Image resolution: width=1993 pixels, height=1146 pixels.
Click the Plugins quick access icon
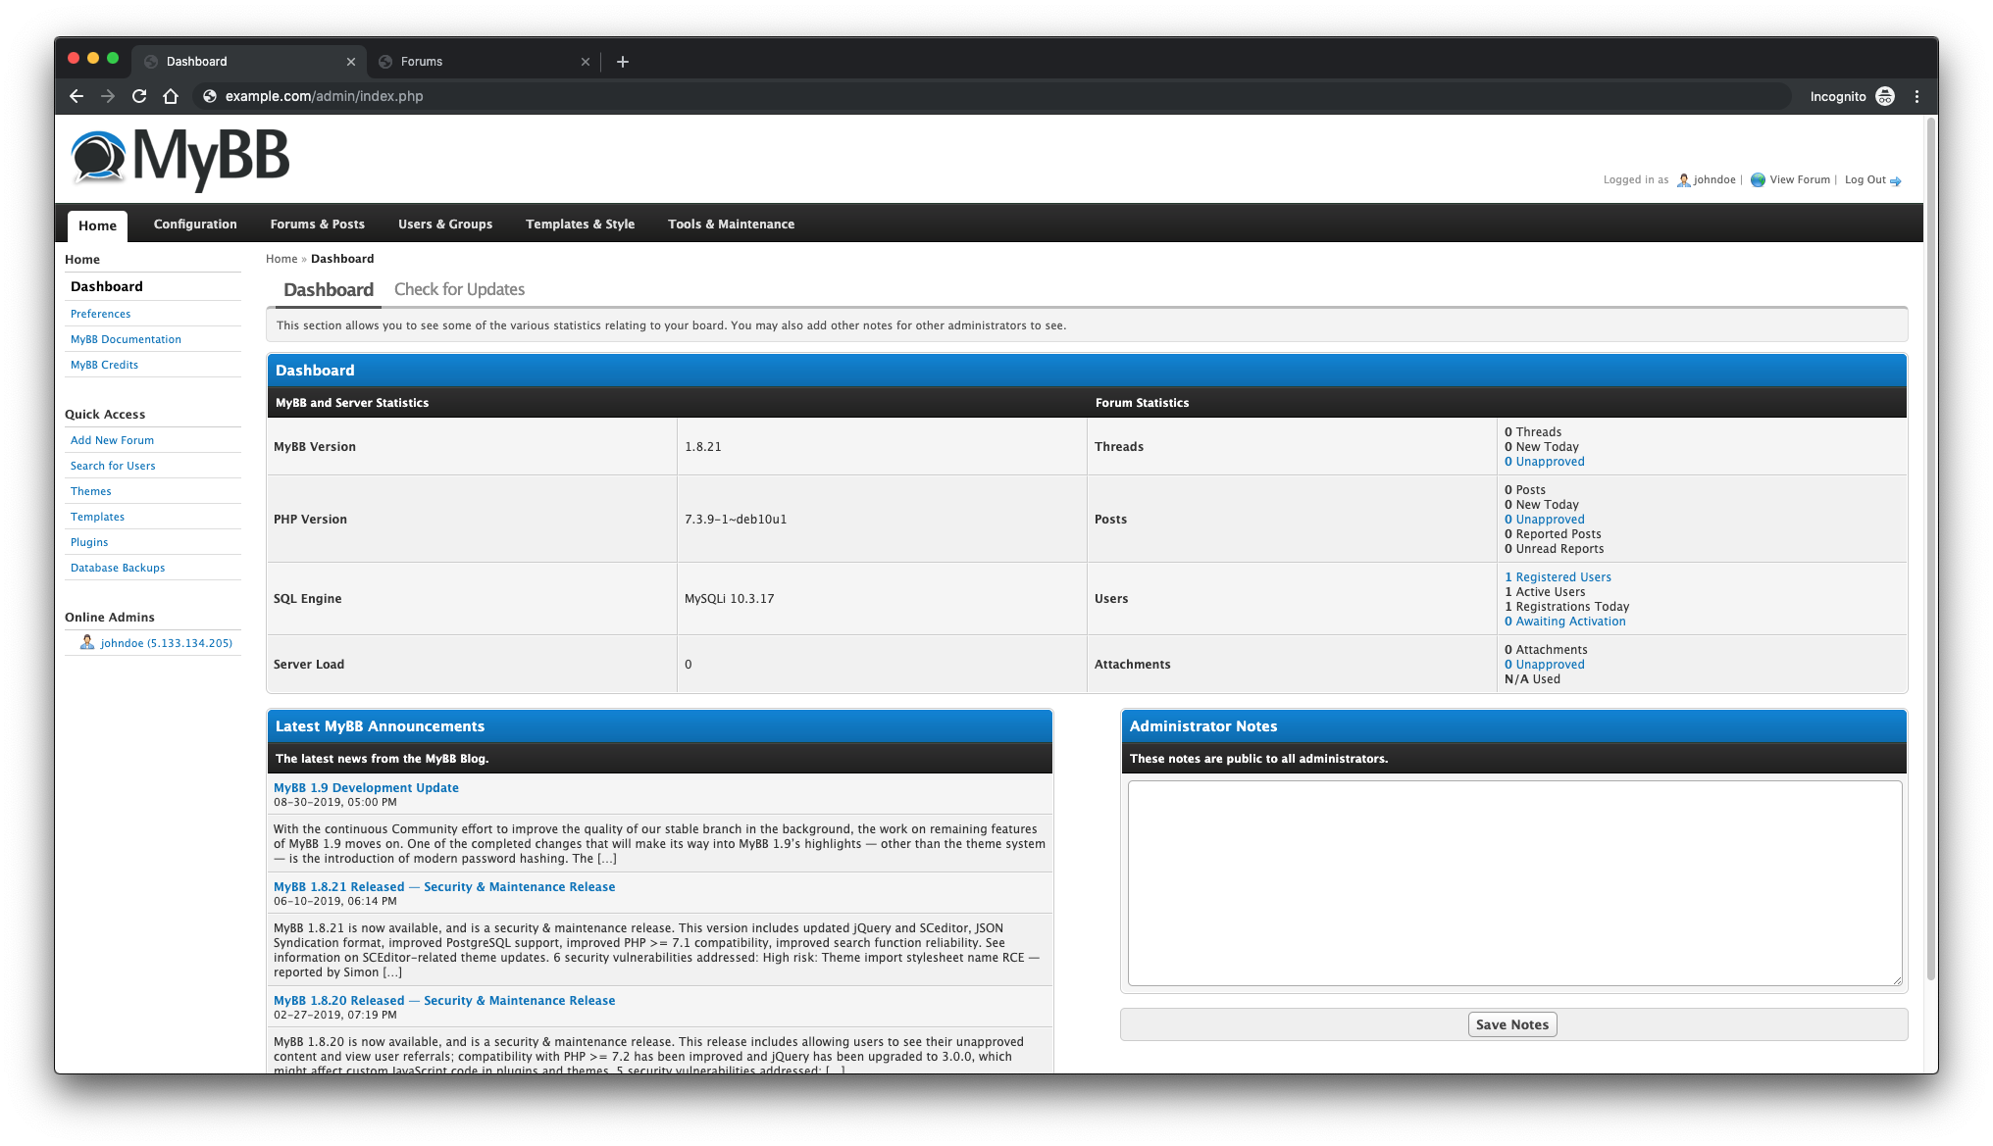(89, 541)
